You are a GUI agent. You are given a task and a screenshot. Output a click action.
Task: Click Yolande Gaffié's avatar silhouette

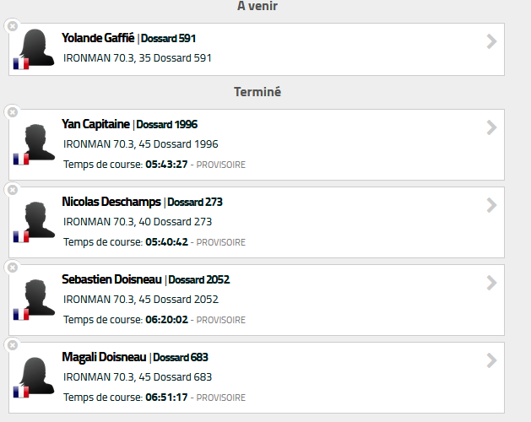(x=36, y=47)
